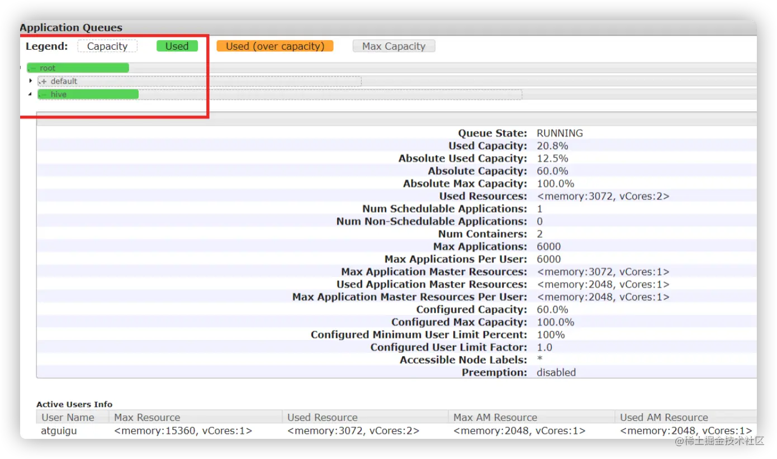Collapse the hive queue arrow

30,94
